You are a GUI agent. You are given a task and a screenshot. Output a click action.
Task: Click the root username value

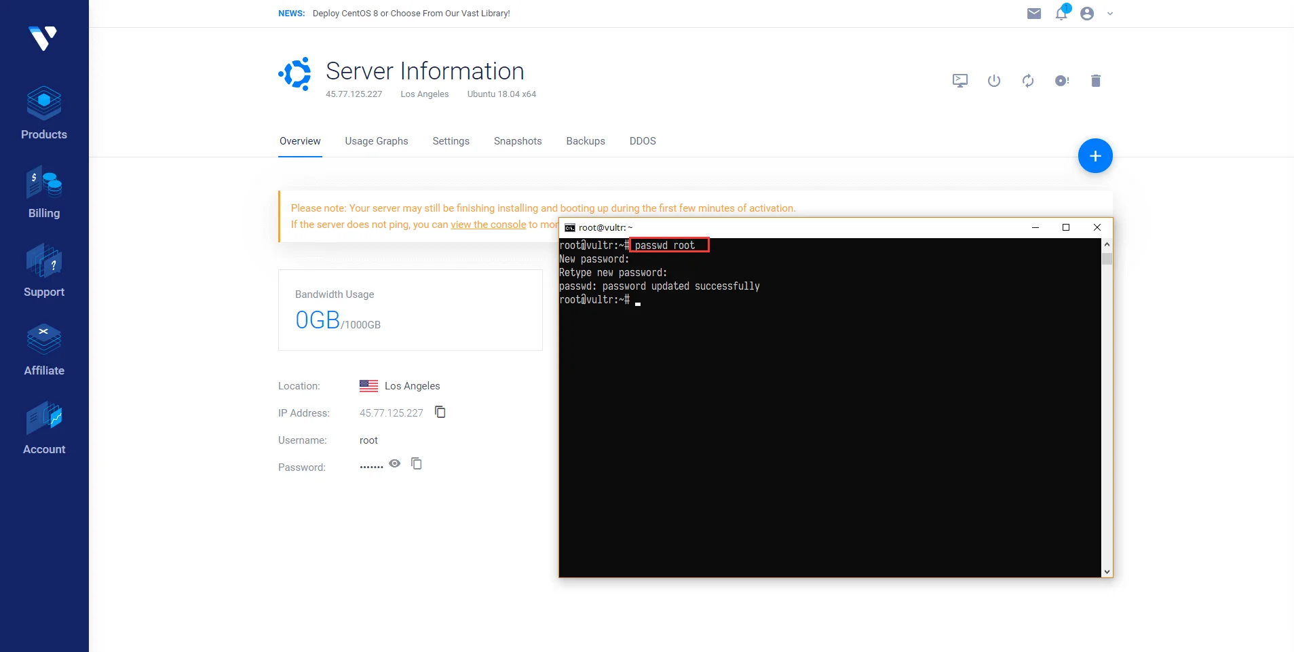click(368, 440)
